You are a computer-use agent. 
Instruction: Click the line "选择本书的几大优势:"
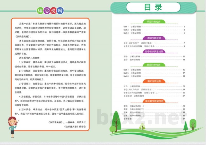(x=30, y=58)
